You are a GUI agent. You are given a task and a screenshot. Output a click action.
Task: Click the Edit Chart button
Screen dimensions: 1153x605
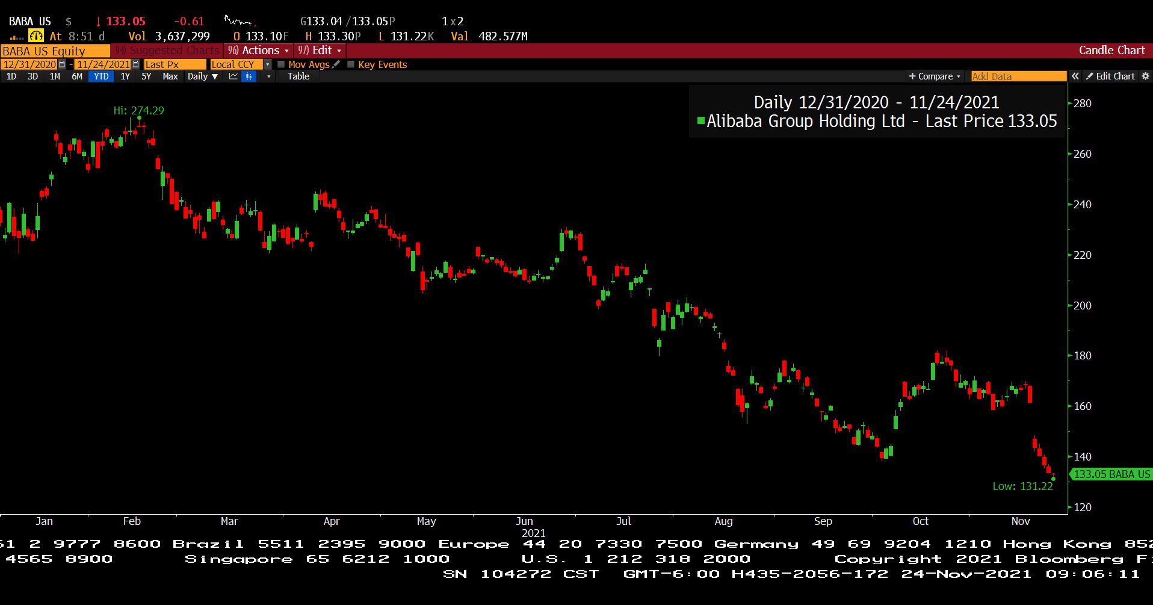(1110, 76)
